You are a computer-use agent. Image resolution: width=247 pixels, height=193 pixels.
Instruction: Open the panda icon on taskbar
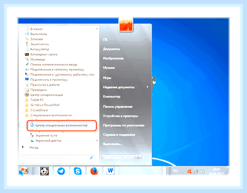click(45, 171)
